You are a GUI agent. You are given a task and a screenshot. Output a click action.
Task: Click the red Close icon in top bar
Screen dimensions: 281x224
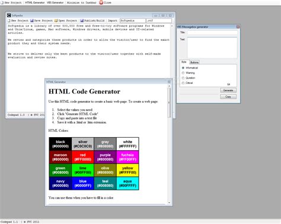click(x=101, y=2)
